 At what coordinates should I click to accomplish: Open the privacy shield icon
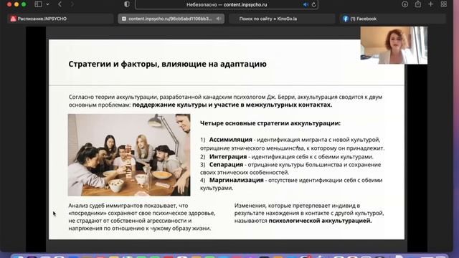click(x=127, y=4)
